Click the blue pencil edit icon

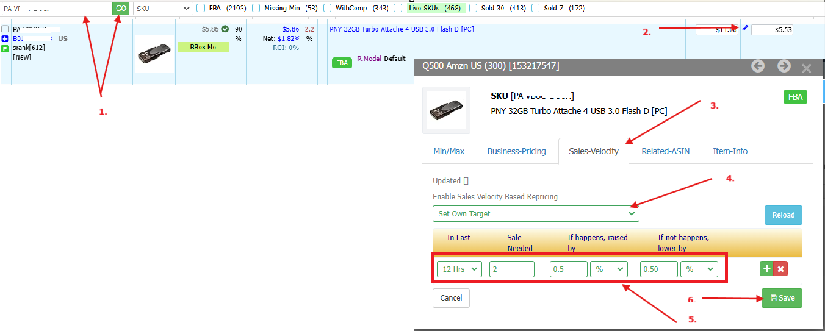[x=745, y=28]
